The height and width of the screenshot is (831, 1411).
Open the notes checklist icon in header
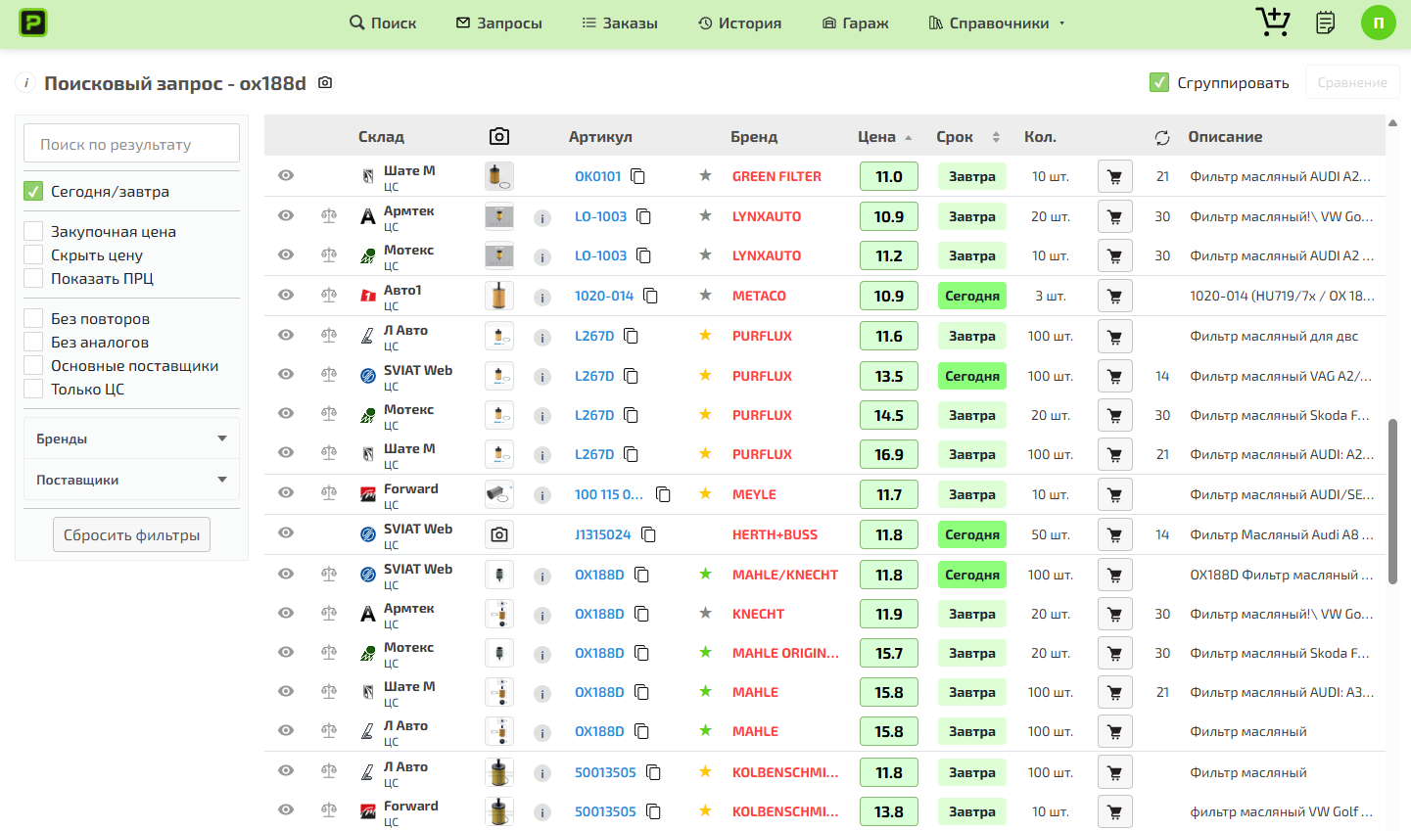(1326, 23)
